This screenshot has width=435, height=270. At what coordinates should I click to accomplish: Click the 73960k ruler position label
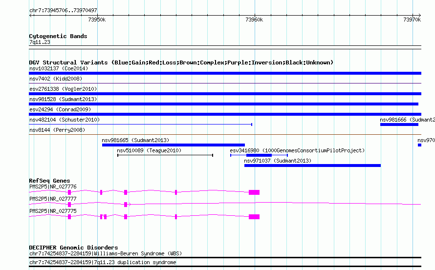[x=254, y=20]
